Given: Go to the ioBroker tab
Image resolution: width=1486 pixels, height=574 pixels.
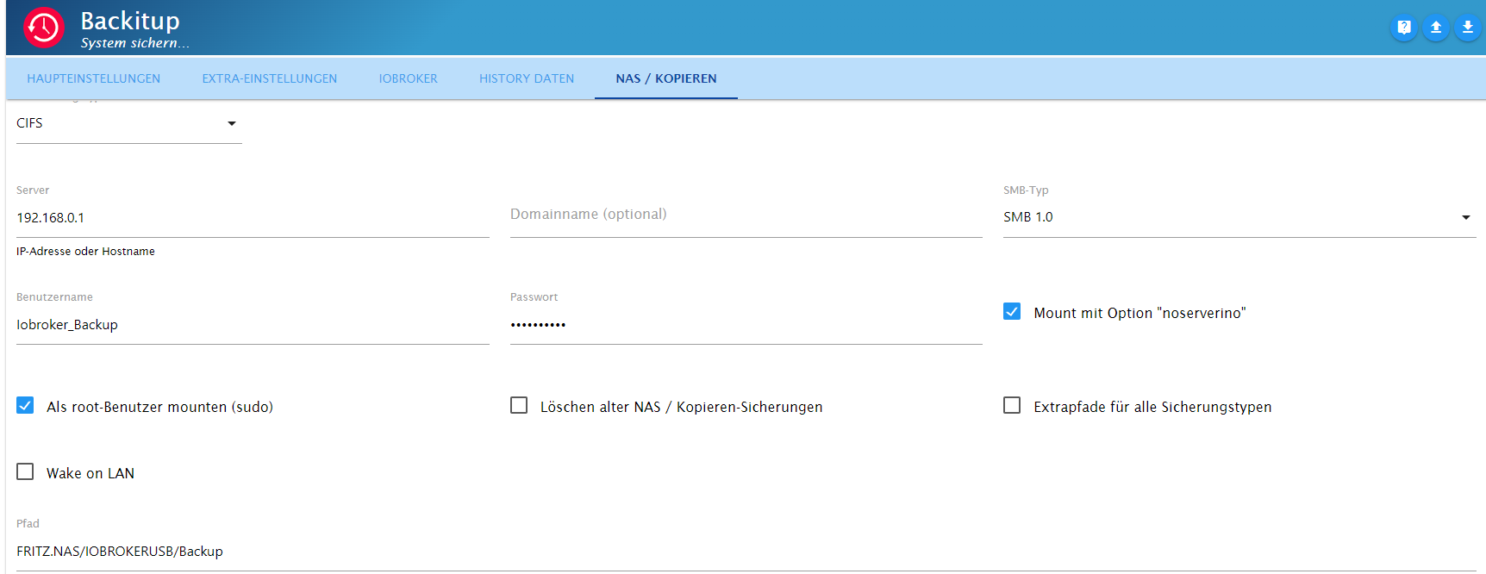Looking at the screenshot, I should (408, 78).
